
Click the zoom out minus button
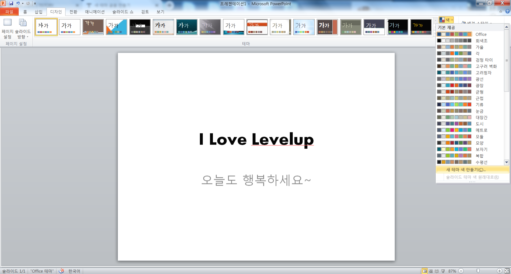[x=461, y=271]
